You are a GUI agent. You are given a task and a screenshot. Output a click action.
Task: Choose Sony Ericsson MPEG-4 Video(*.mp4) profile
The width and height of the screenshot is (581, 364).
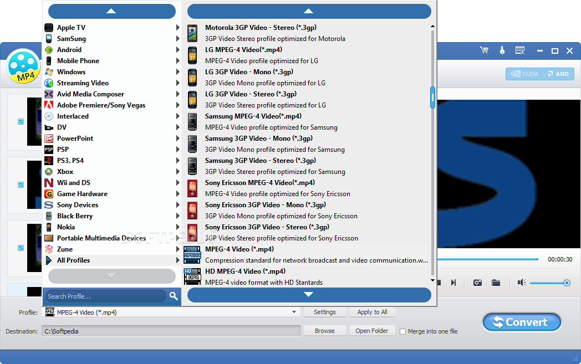[x=307, y=188]
